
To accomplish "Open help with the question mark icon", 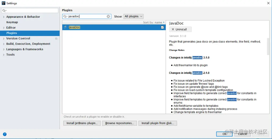I will click(x=5, y=134).
